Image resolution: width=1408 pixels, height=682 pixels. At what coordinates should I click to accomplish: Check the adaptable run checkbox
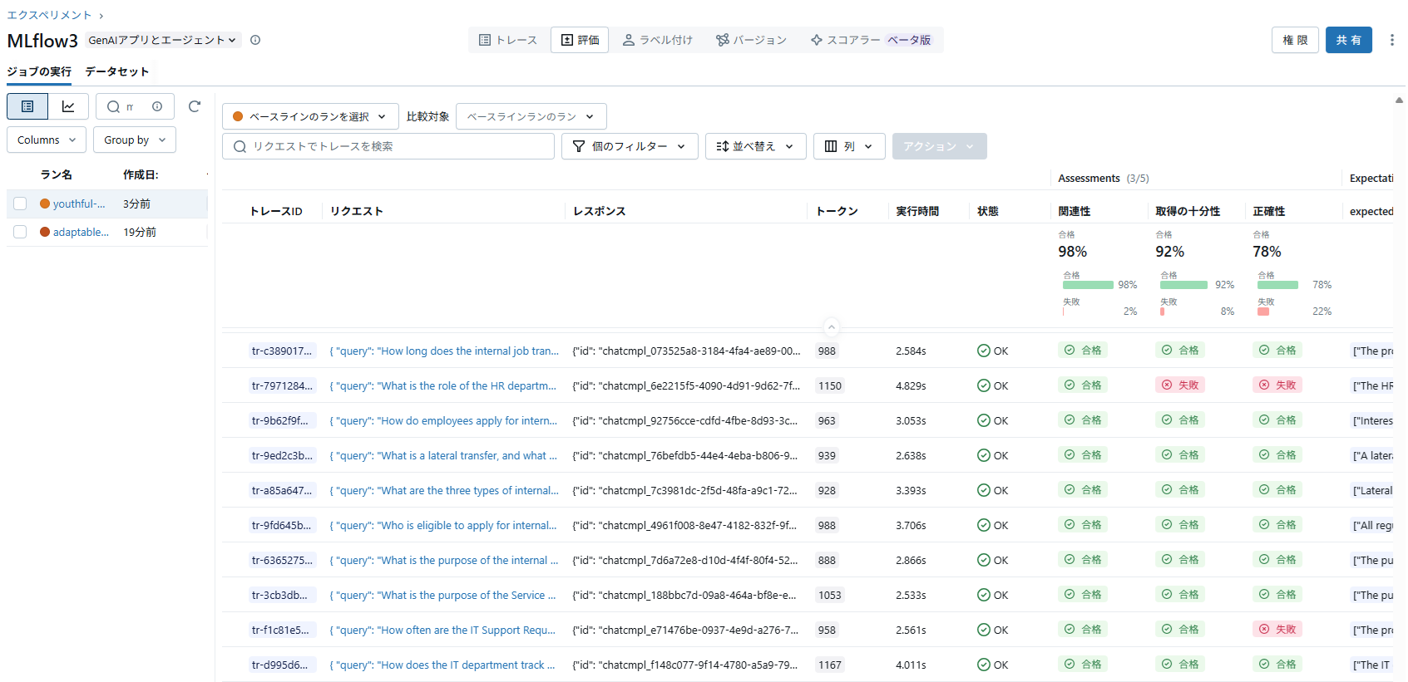[x=20, y=232]
